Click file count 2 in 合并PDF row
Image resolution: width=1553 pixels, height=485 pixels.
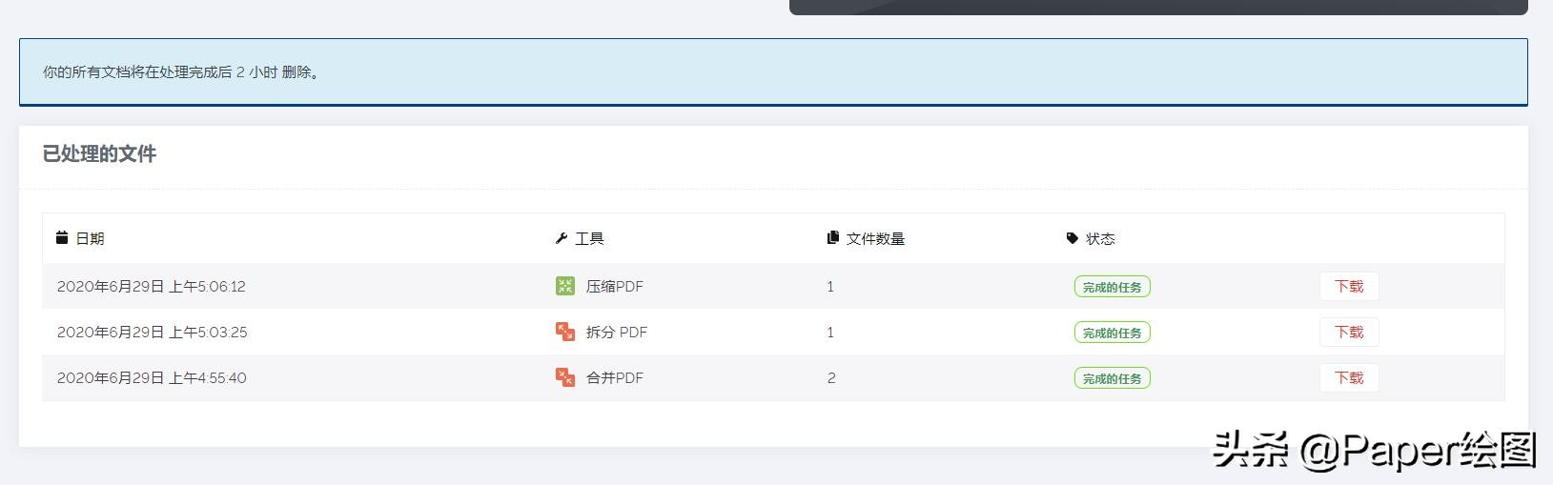tap(831, 377)
